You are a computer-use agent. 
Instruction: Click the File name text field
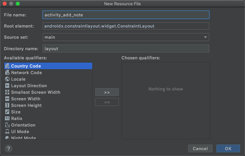pos(126,15)
